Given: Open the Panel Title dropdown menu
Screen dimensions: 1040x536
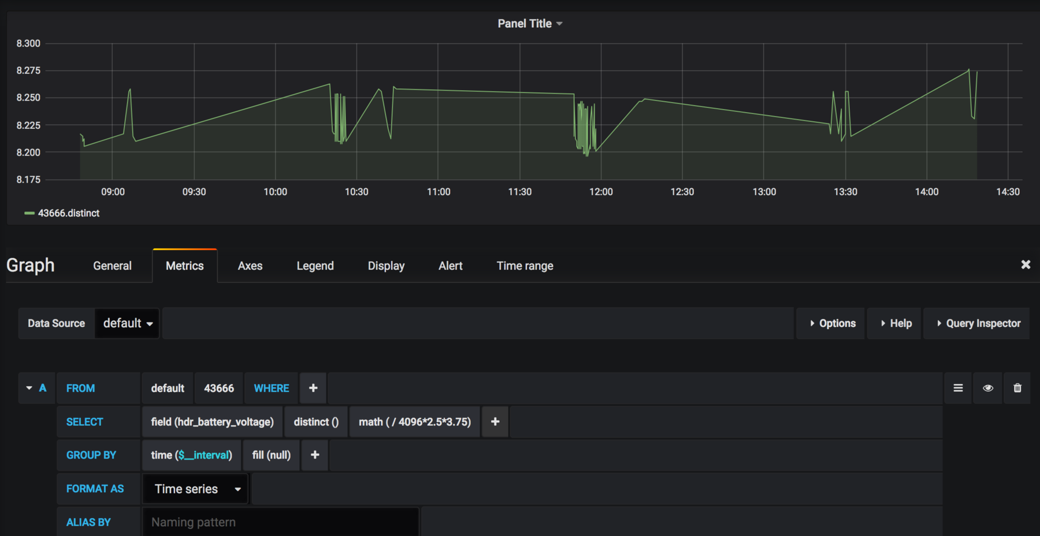Looking at the screenshot, I should point(529,23).
